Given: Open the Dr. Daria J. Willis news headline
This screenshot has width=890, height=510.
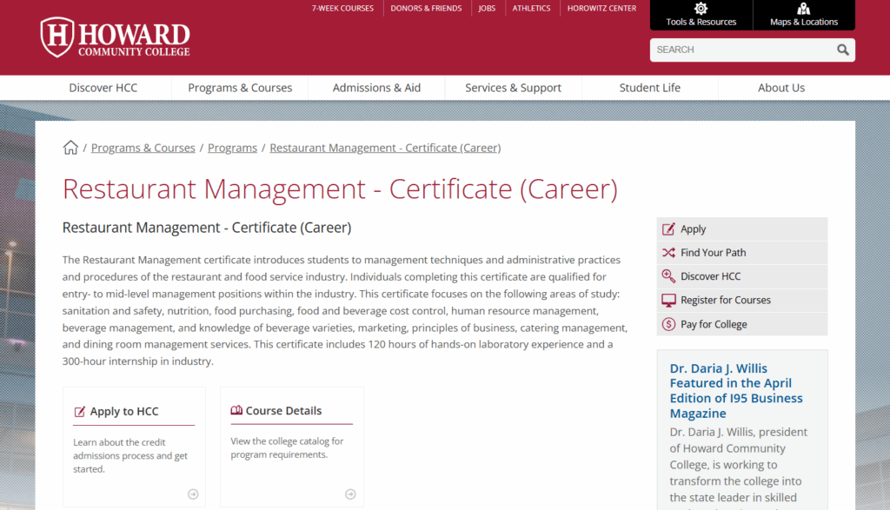Looking at the screenshot, I should click(x=736, y=391).
